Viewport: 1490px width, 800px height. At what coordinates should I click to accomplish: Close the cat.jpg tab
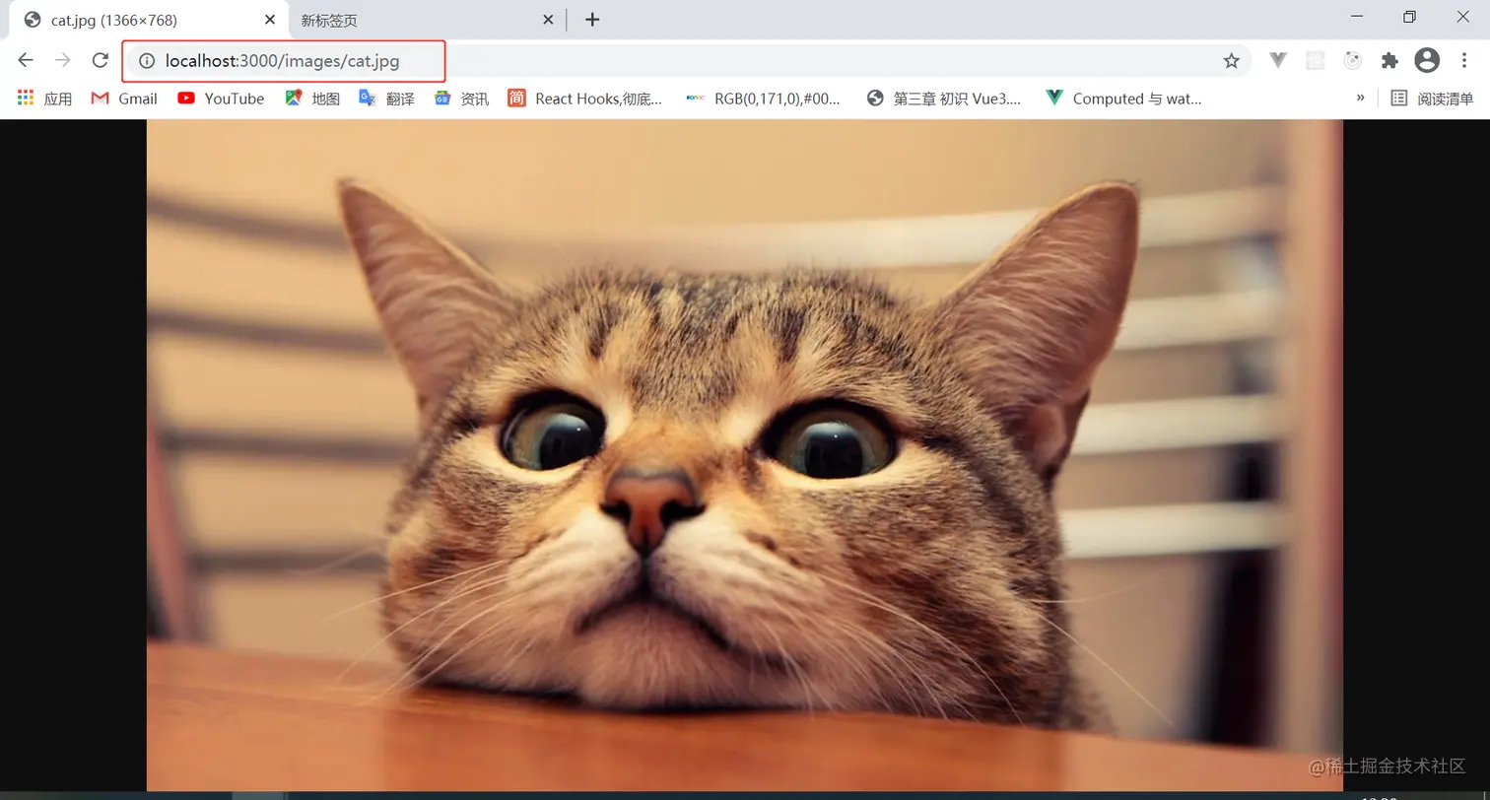pos(270,20)
